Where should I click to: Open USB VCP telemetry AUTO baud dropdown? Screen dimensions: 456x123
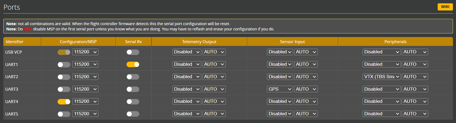(x=214, y=52)
